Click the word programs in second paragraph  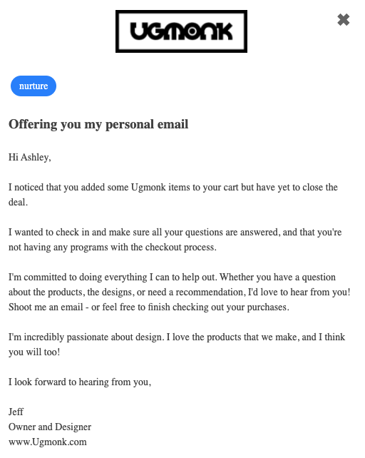pyautogui.click(x=89, y=248)
